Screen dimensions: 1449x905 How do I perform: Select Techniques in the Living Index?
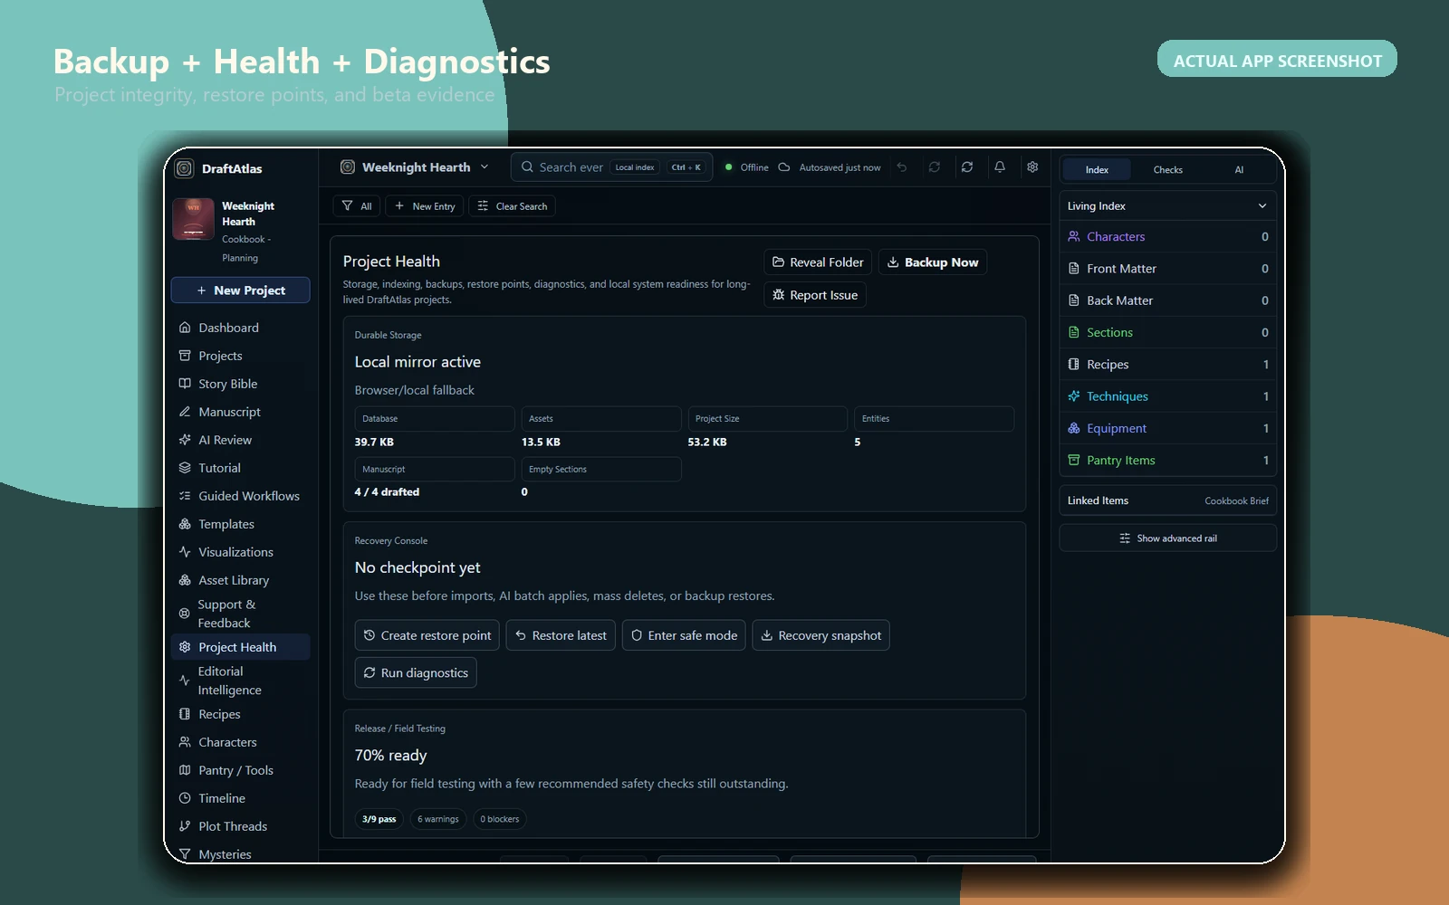[1167, 396]
